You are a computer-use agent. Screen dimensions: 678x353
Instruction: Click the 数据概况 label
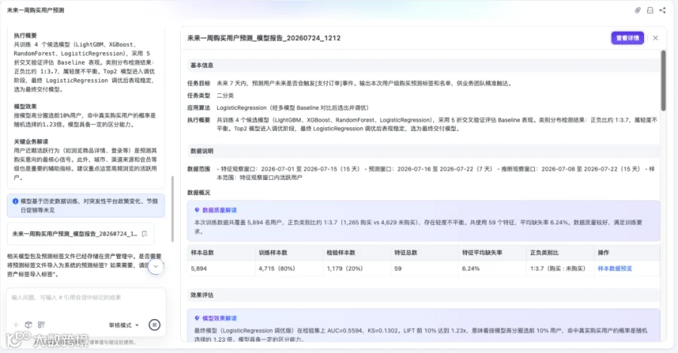tap(198, 193)
